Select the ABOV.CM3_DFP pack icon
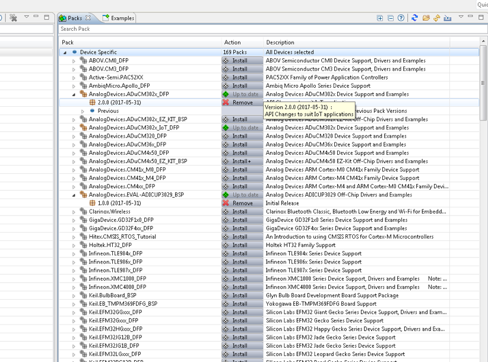This screenshot has width=488, height=362. click(83, 68)
